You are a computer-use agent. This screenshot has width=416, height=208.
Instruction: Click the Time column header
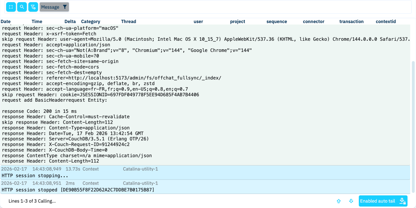37,22
